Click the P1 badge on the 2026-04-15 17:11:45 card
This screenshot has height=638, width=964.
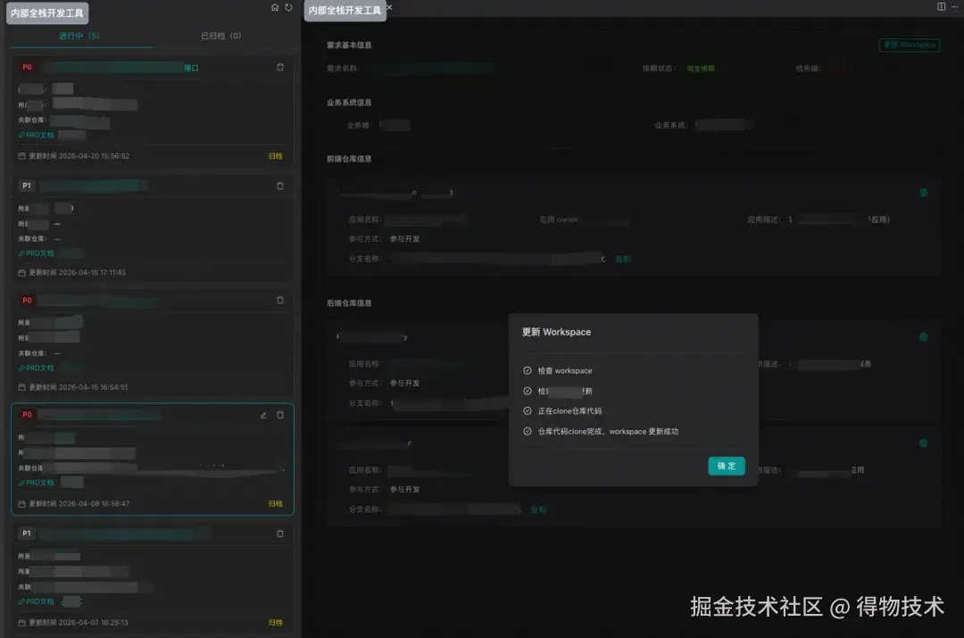click(x=27, y=186)
